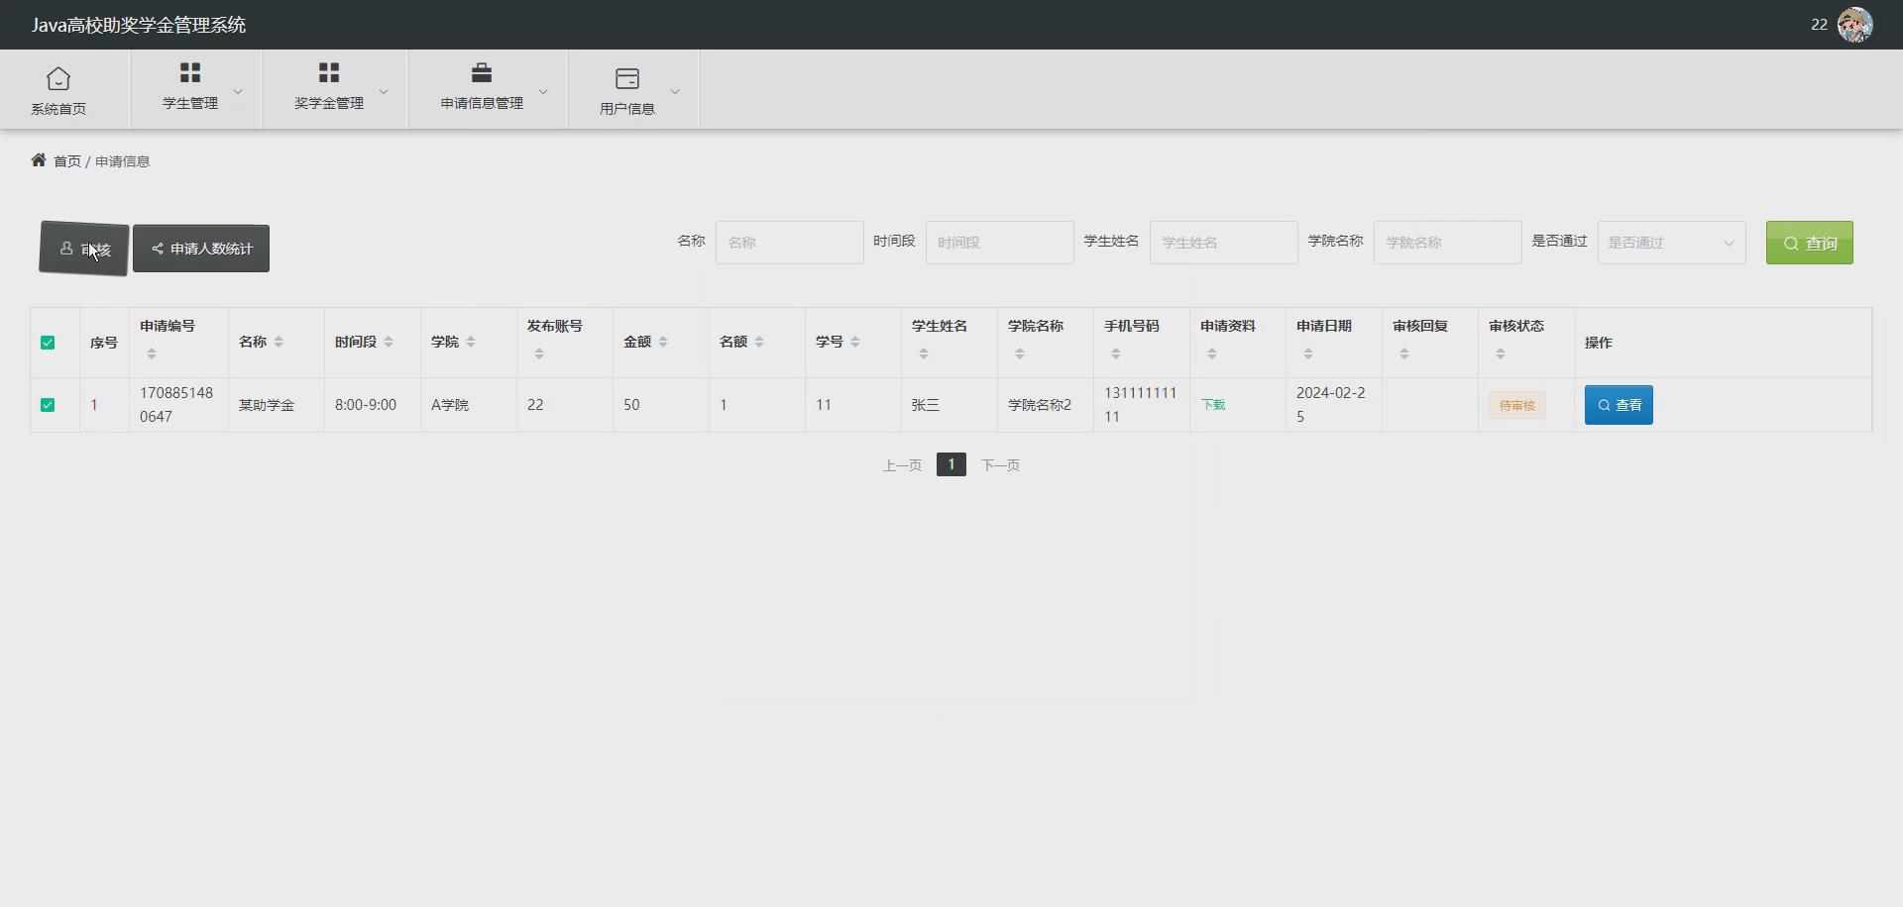Image resolution: width=1903 pixels, height=907 pixels.
Task: Go to 首页 breadcrumb link
Action: [x=67, y=161]
